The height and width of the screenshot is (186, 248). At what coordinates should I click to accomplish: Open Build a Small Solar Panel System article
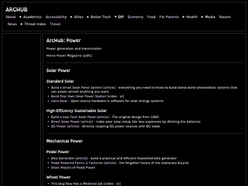(x=83, y=87)
